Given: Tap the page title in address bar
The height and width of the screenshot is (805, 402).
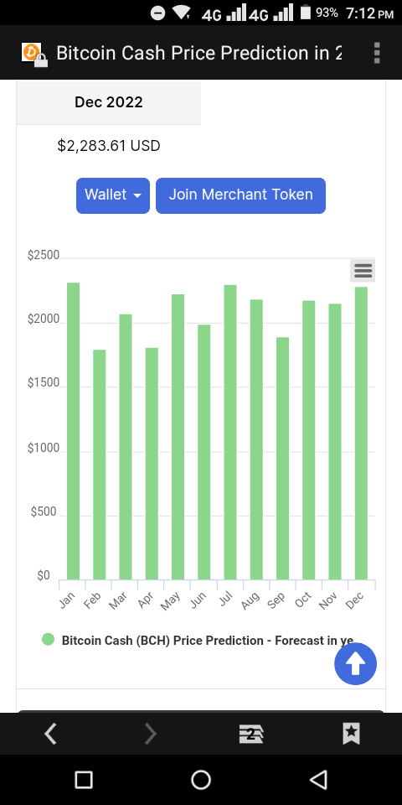Looking at the screenshot, I should click(x=199, y=53).
